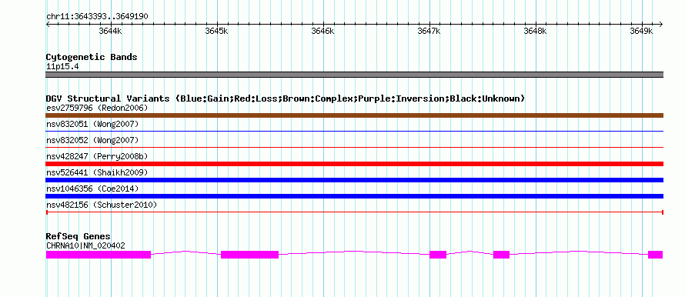Open the nsv832052 (Wong2007) label
The height and width of the screenshot is (297, 685).
tap(92, 141)
